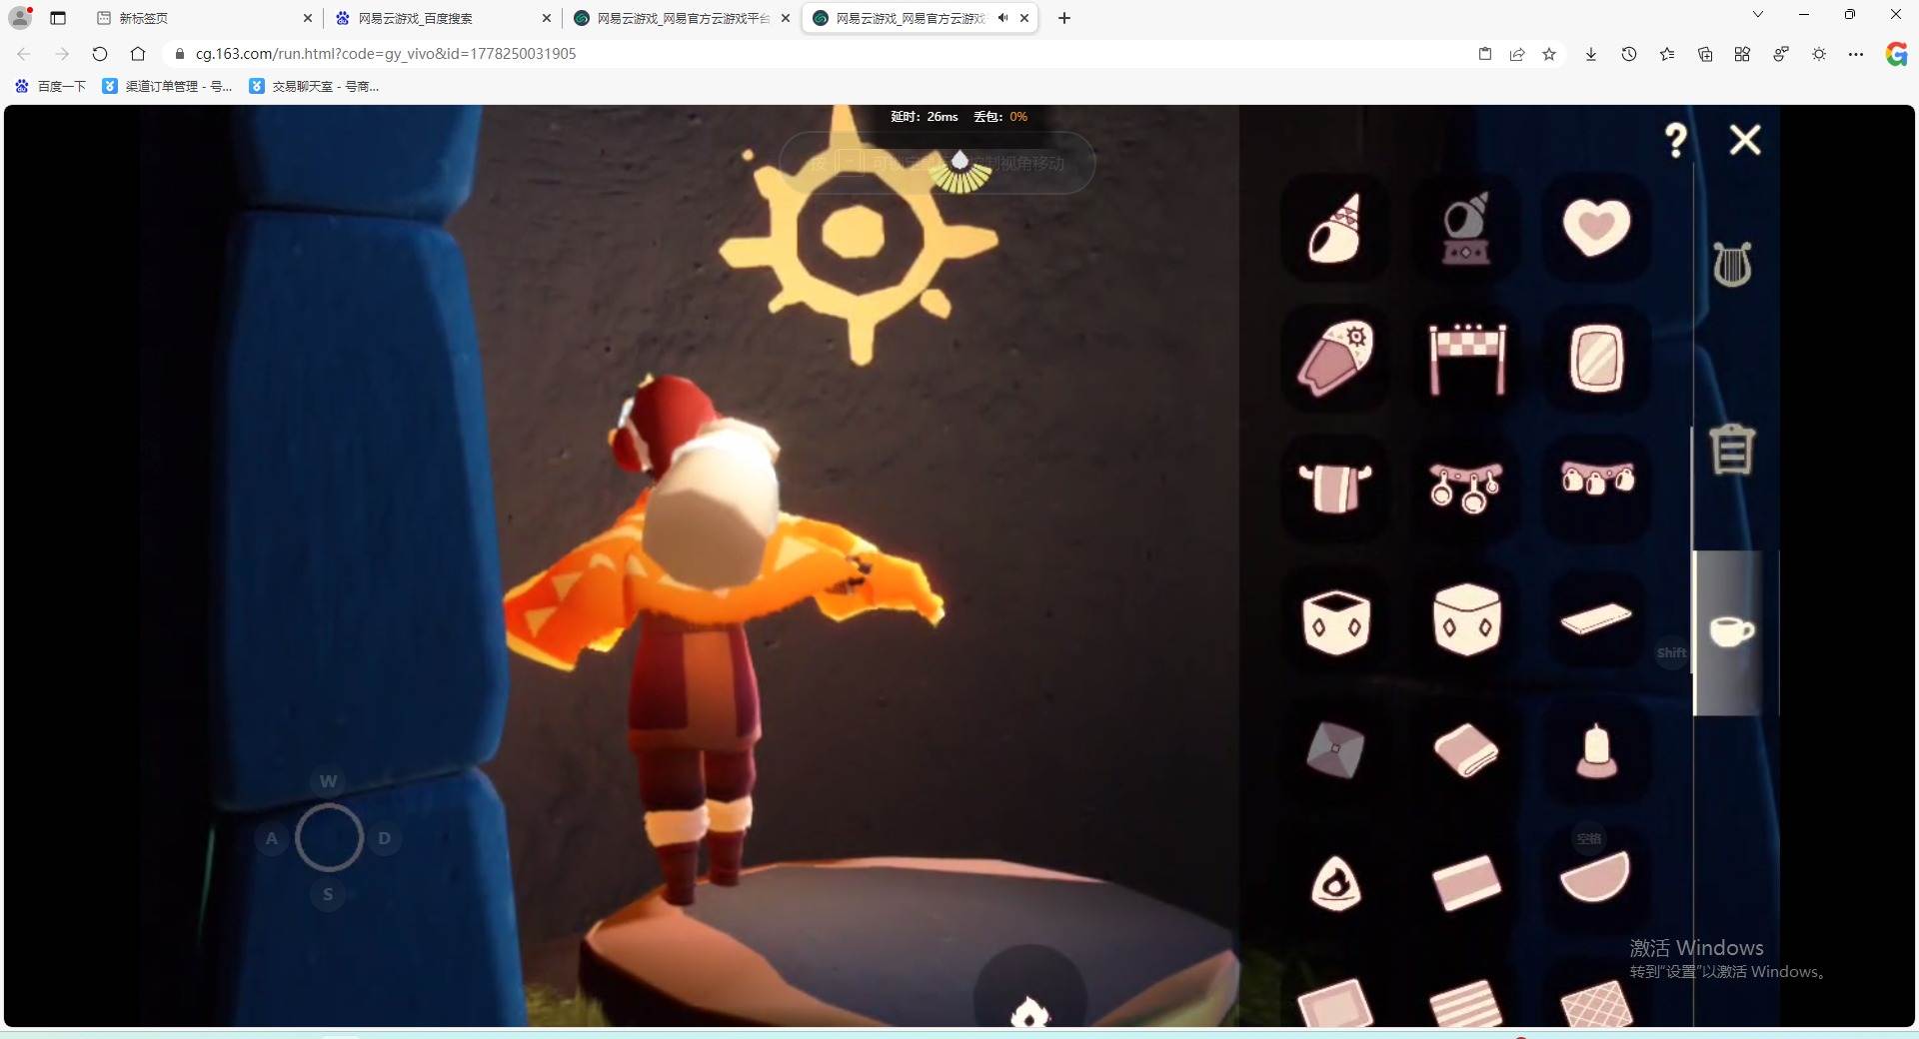
Task: Open the 百度一下 bookmark
Action: coord(51,87)
